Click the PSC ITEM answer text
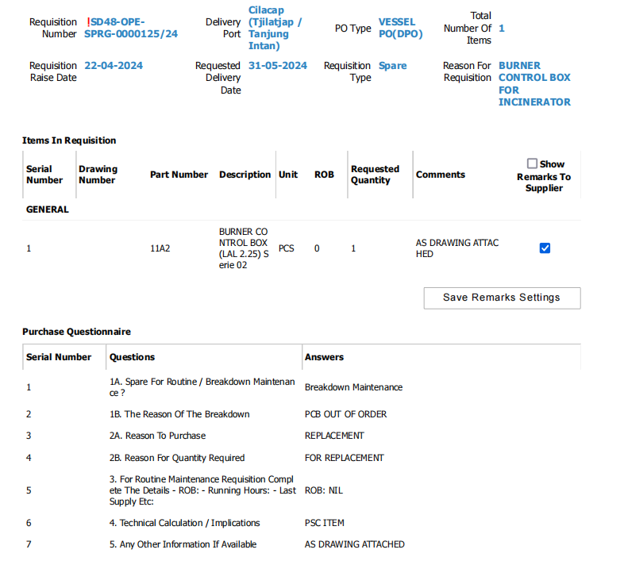624x561 pixels. coord(325,523)
